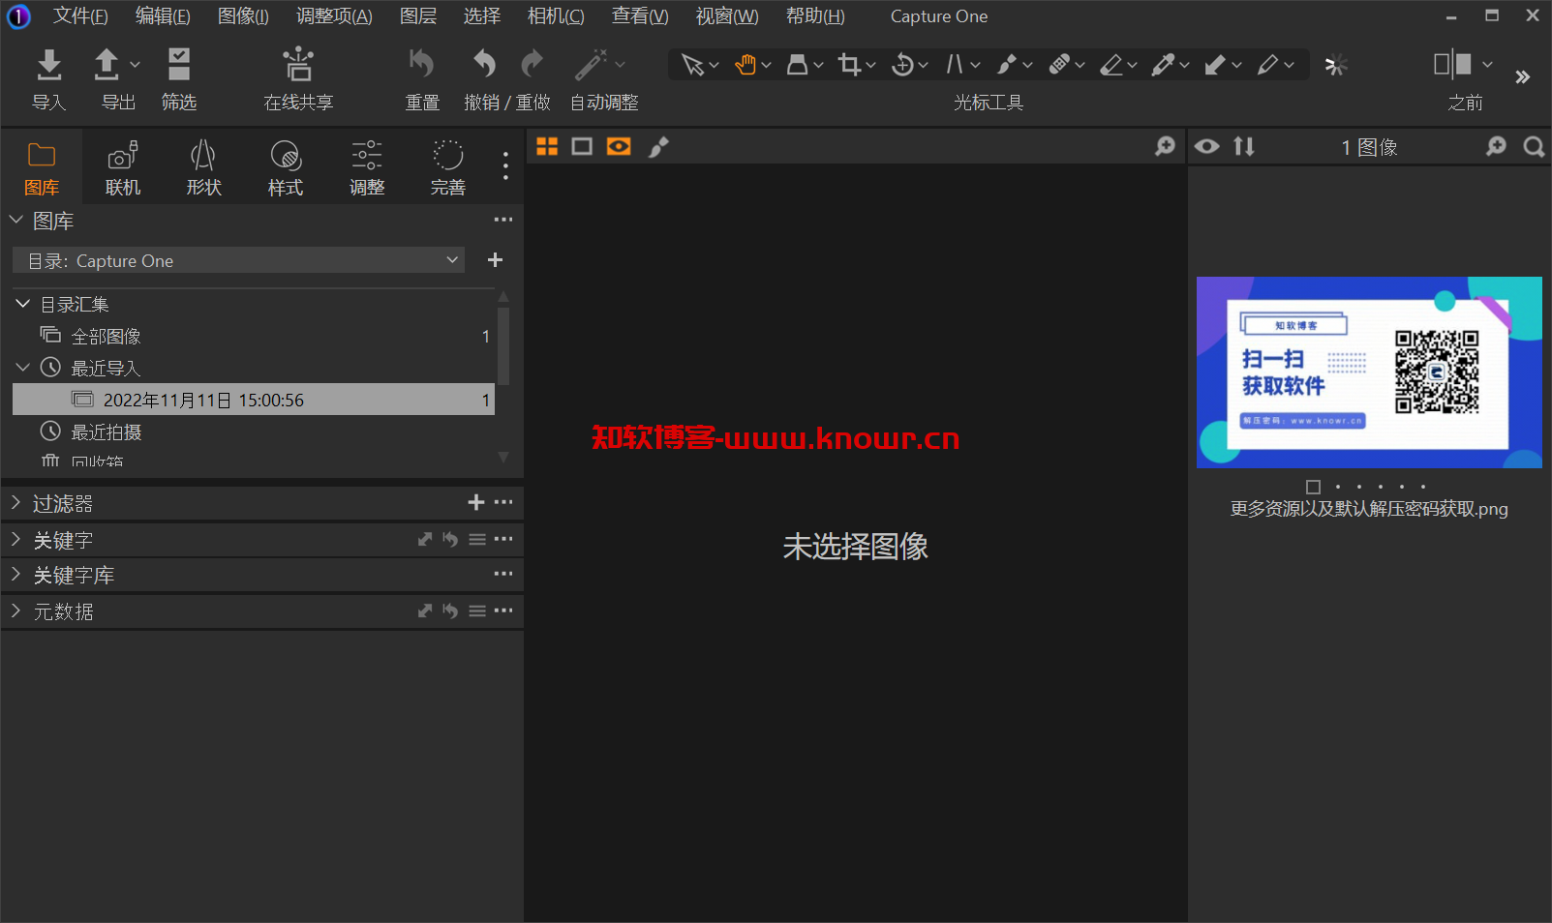Switch to the 完善 tool tab

pyautogui.click(x=448, y=168)
